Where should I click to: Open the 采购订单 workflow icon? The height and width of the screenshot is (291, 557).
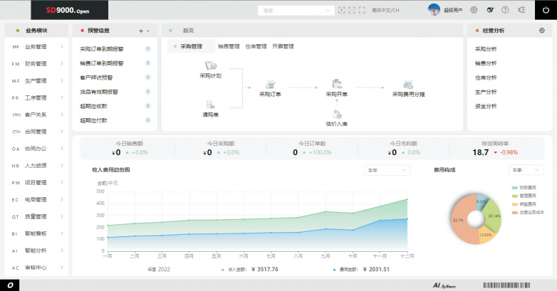tap(269, 83)
